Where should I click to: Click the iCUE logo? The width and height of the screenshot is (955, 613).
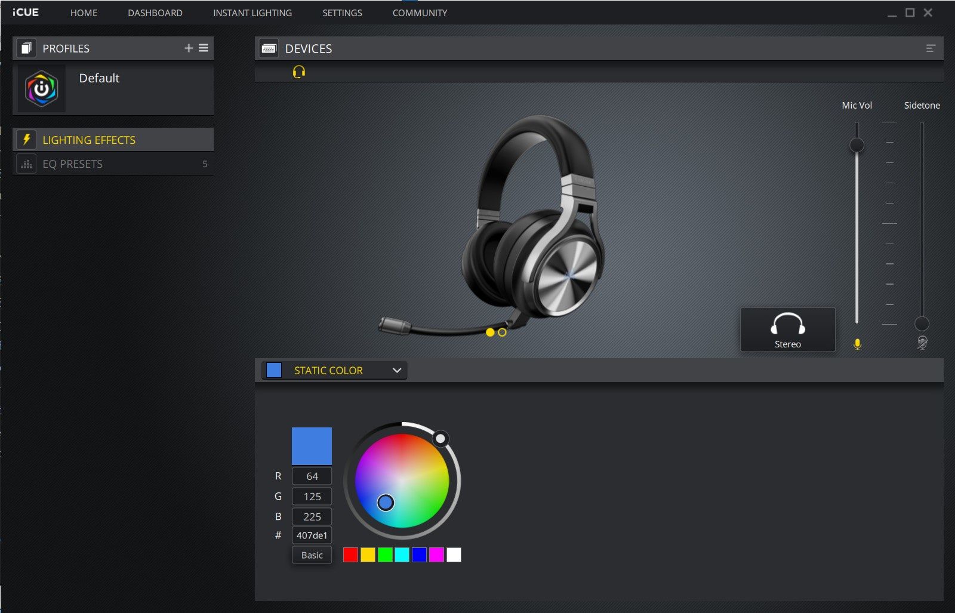point(25,13)
